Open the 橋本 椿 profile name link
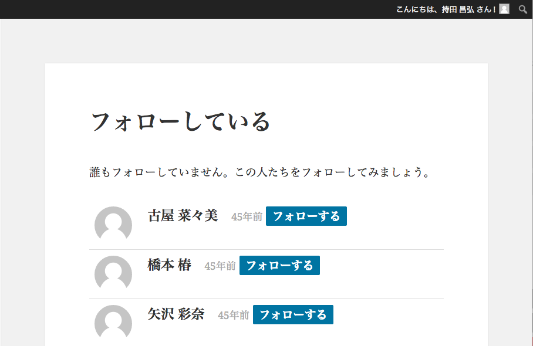Image resolution: width=533 pixels, height=346 pixels. coord(169,265)
